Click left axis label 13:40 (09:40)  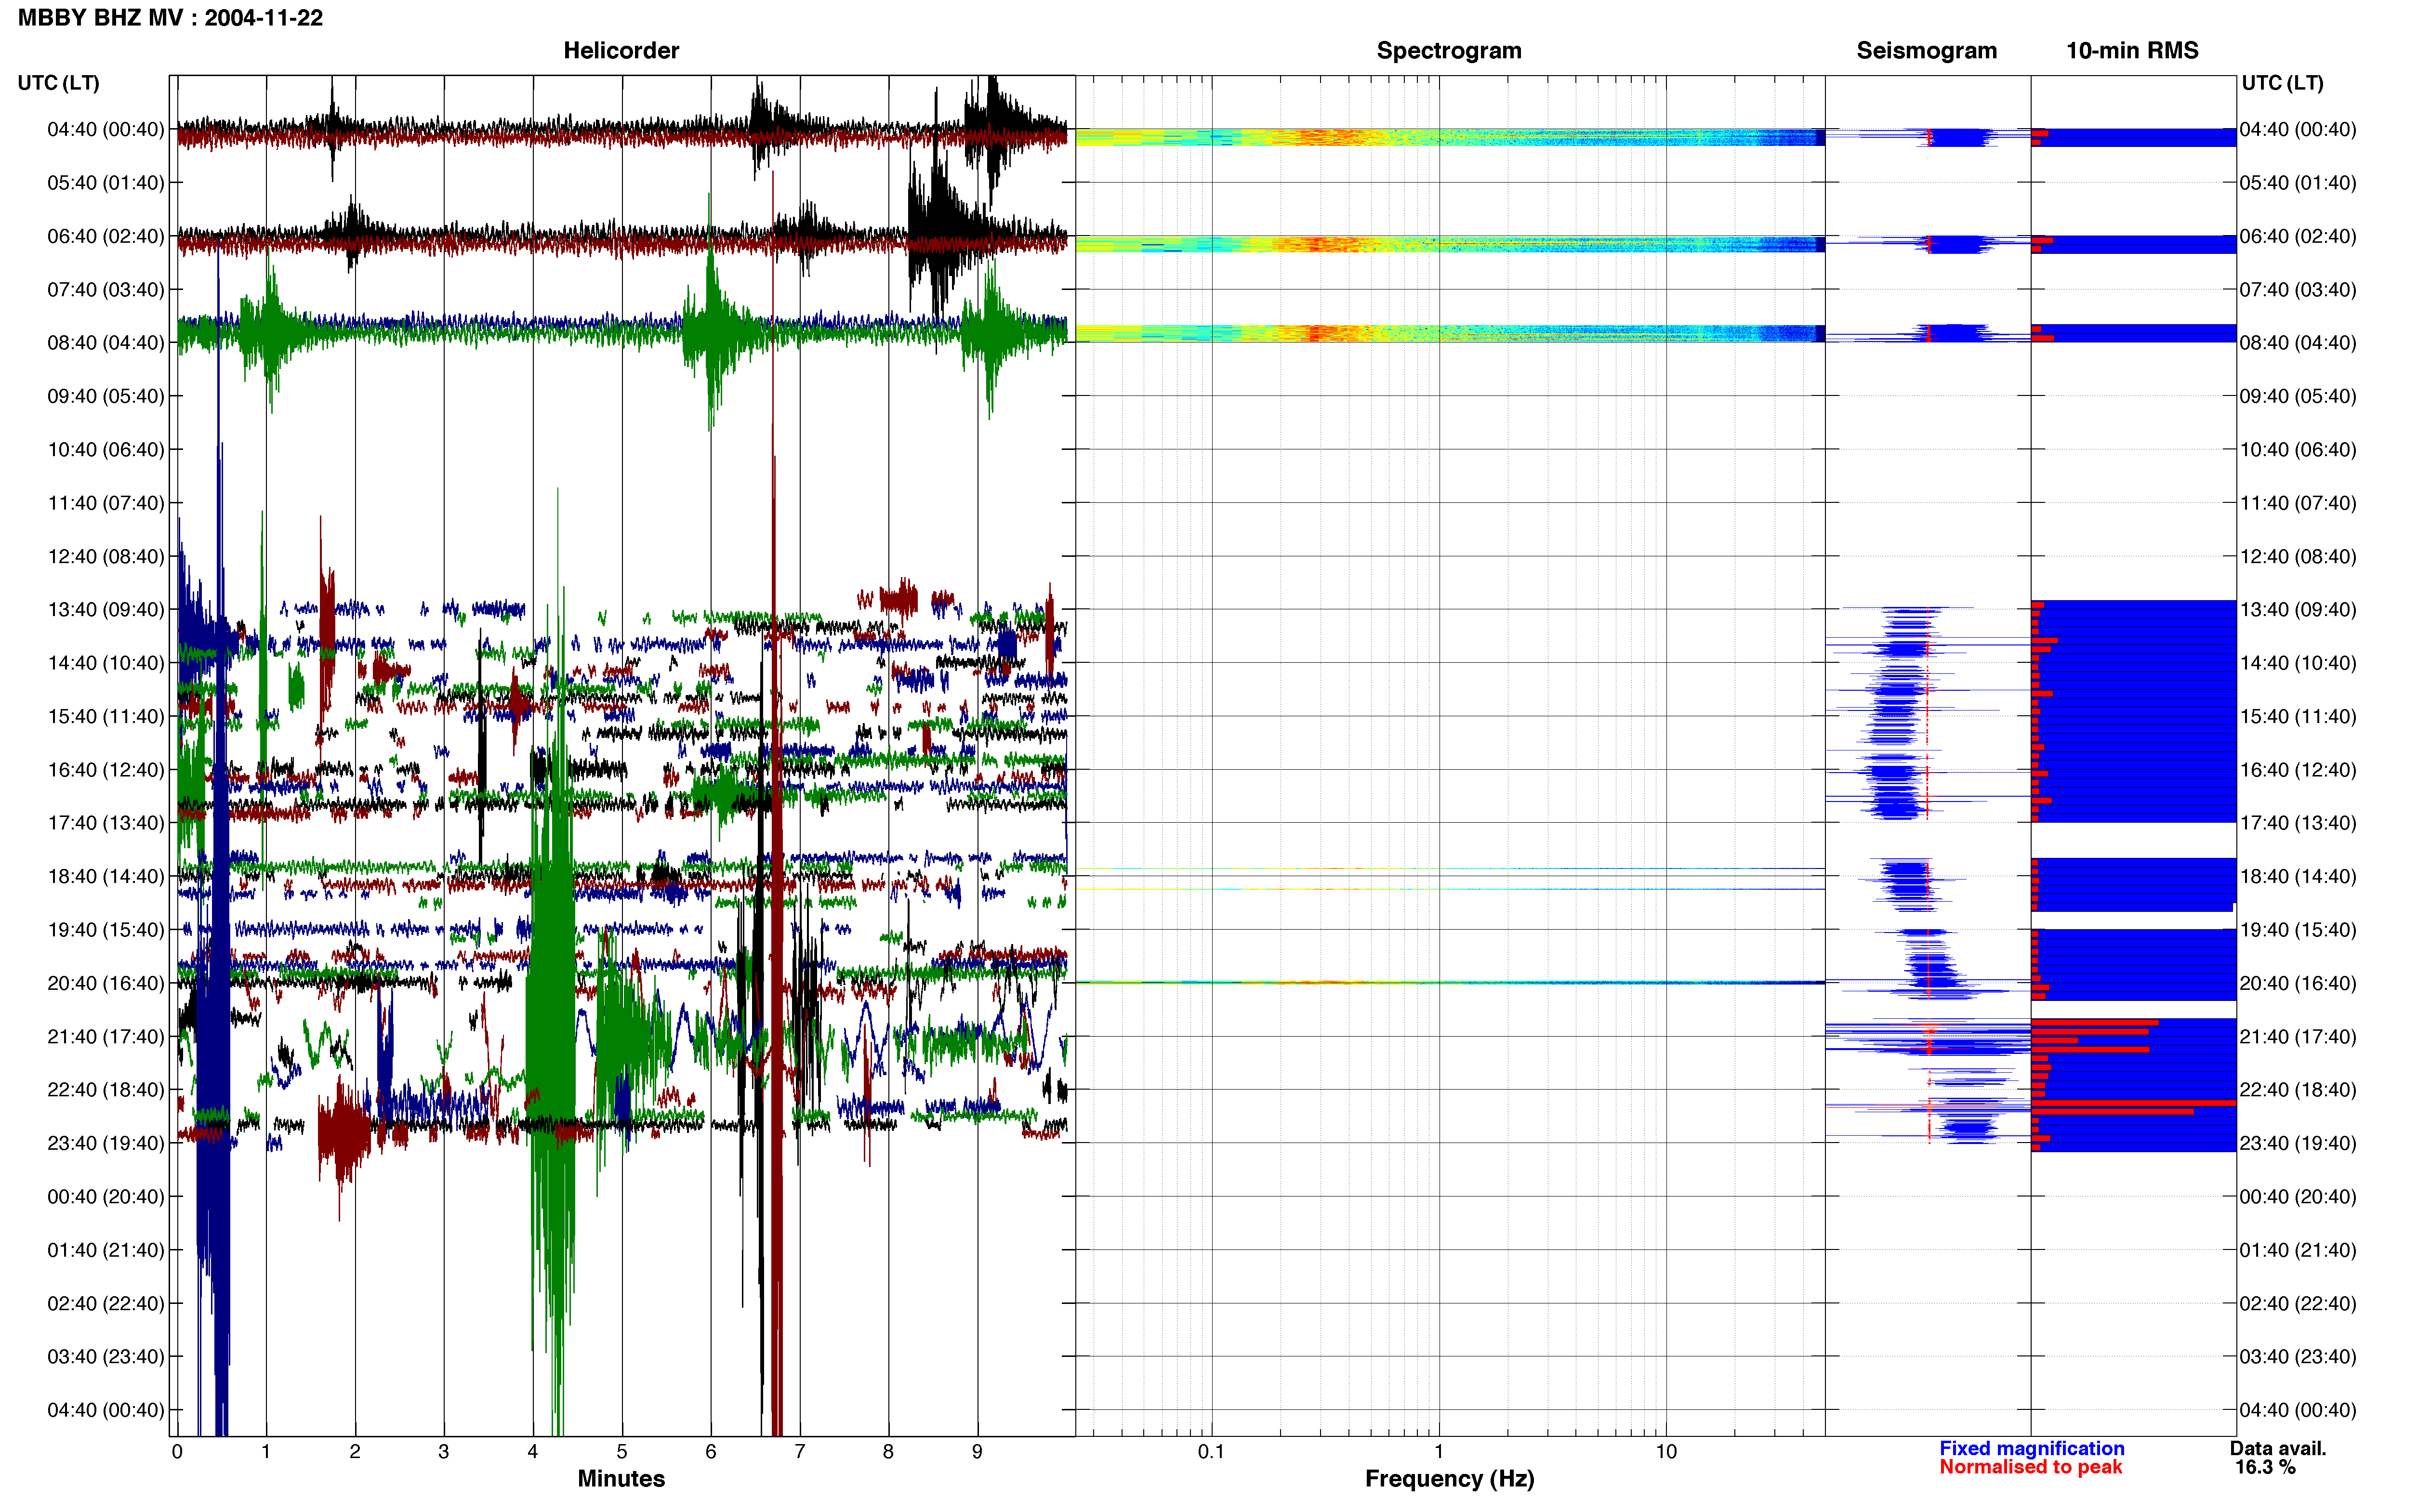point(106,609)
